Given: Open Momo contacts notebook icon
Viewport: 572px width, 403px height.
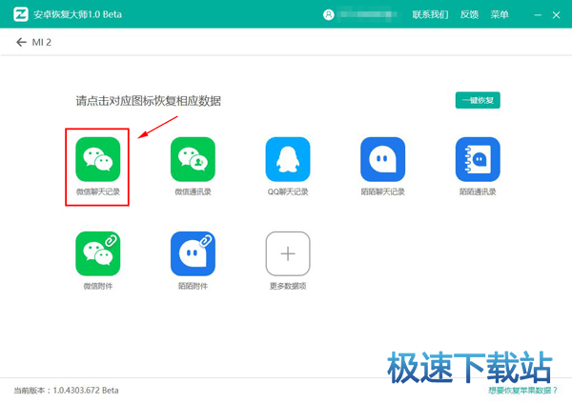Looking at the screenshot, I should [x=478, y=159].
